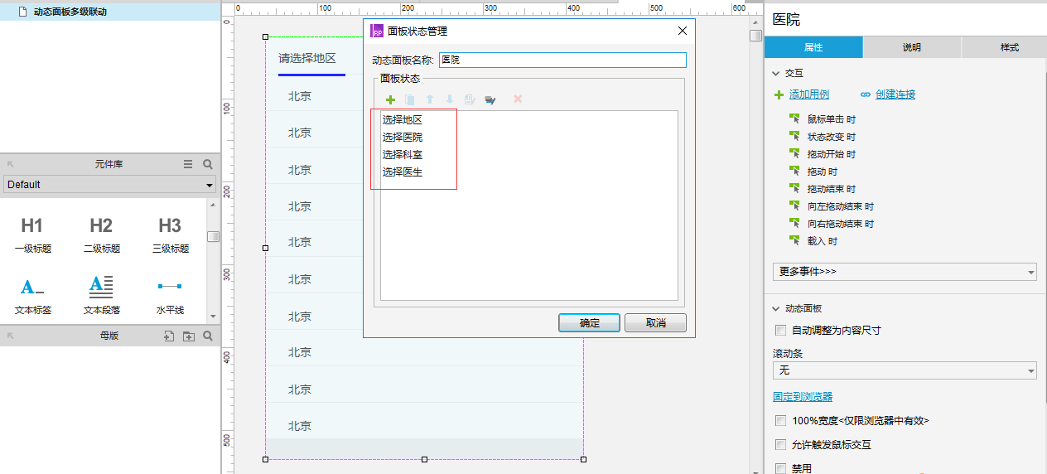The height and width of the screenshot is (474, 1047).
Task: Click the add master icon in 母版 panel
Action: coord(168,336)
